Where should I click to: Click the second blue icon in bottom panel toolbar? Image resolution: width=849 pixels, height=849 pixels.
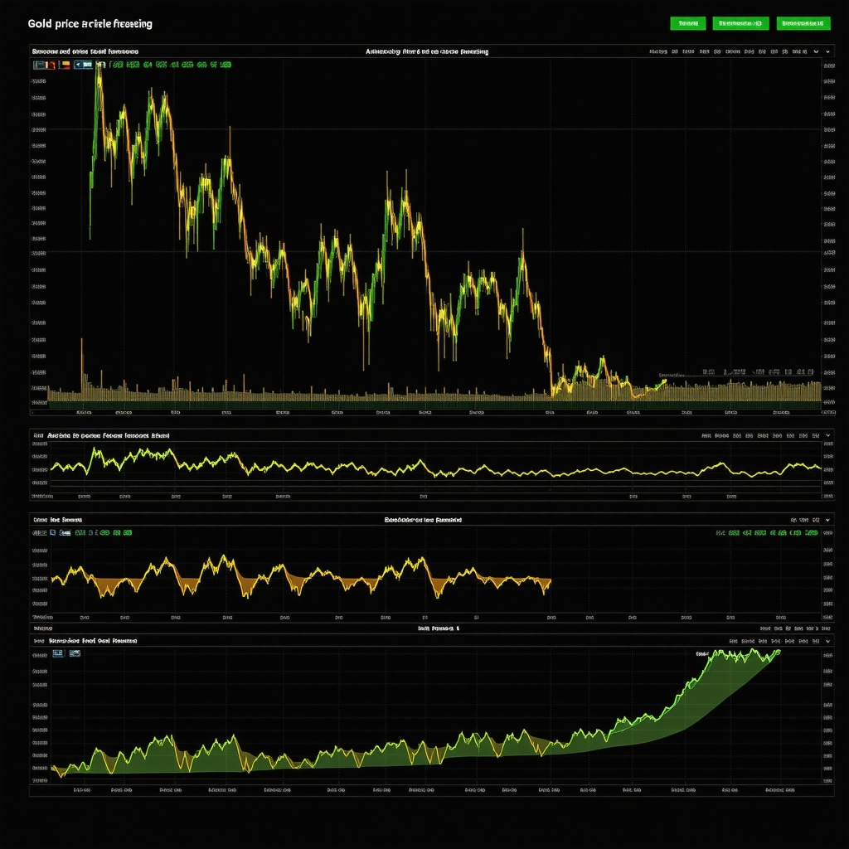pyautogui.click(x=75, y=653)
